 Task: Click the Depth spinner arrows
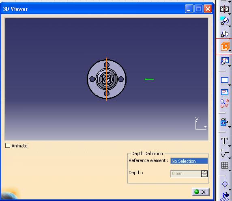(x=204, y=174)
